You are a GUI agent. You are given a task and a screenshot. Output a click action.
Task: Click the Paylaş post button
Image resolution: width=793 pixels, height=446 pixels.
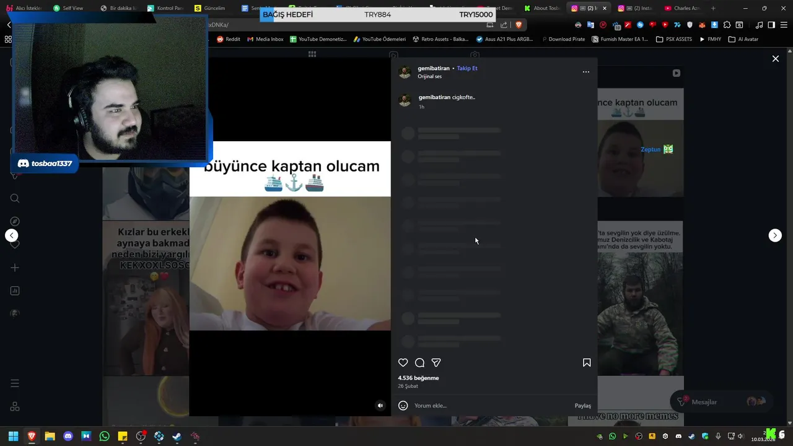click(582, 406)
